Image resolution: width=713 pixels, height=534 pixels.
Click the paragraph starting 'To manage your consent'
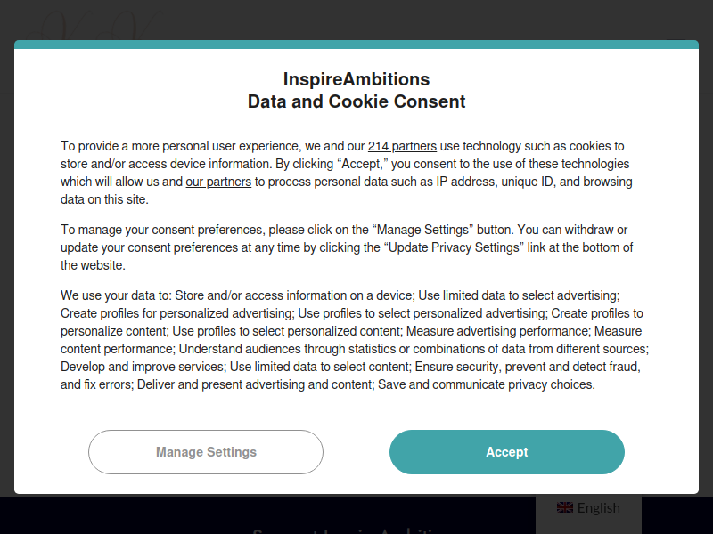click(x=347, y=247)
